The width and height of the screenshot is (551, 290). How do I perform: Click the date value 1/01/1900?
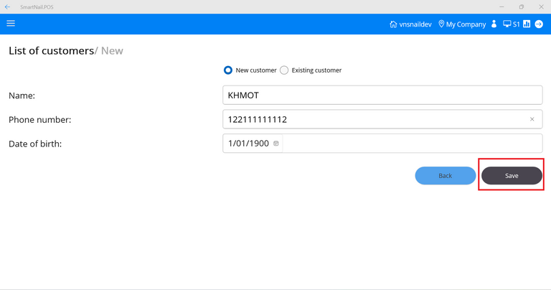tap(248, 144)
